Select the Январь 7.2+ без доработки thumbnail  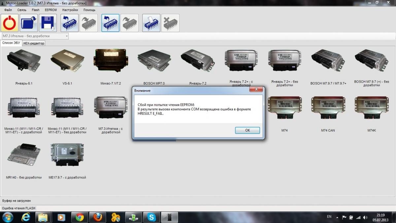pyautogui.click(x=284, y=60)
